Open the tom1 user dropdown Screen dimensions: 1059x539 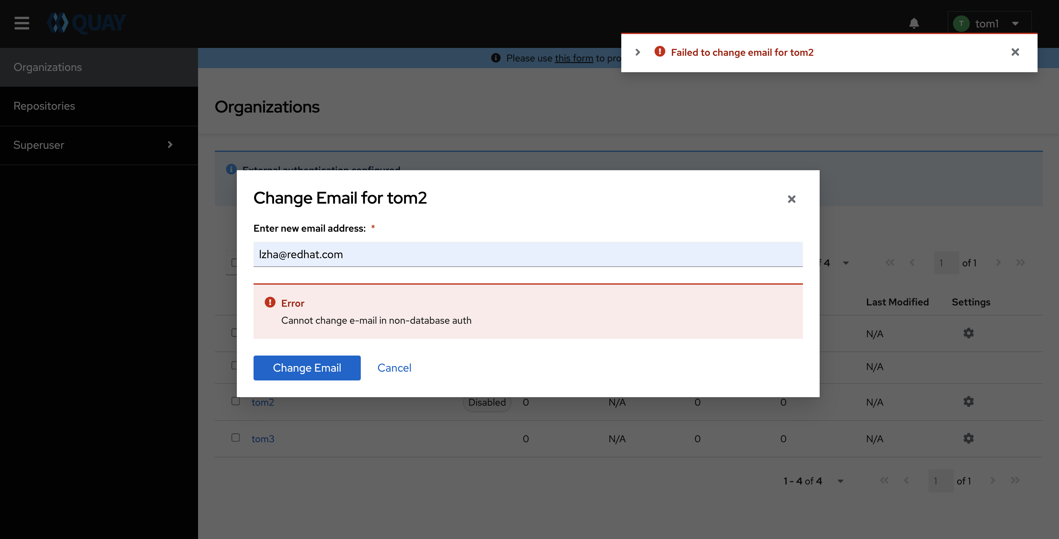(1015, 23)
